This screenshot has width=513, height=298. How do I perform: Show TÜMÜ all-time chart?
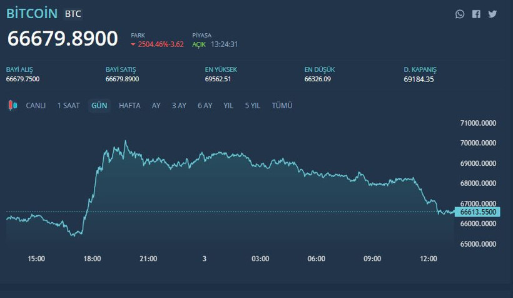click(x=282, y=106)
